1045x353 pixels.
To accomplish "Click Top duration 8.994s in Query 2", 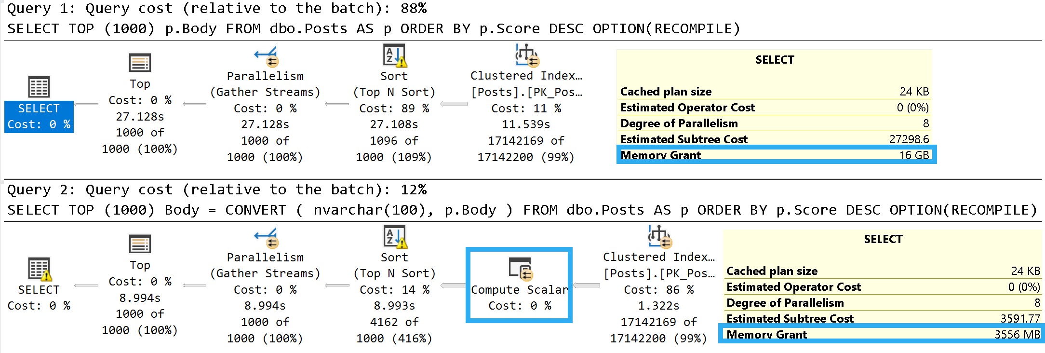I will coord(140,298).
